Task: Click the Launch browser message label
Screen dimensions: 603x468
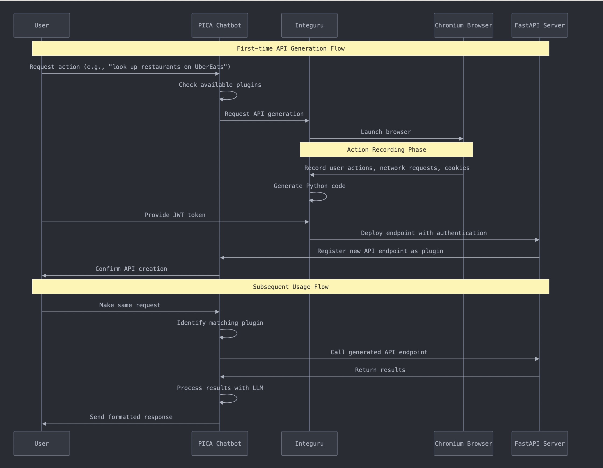Action: [386, 132]
